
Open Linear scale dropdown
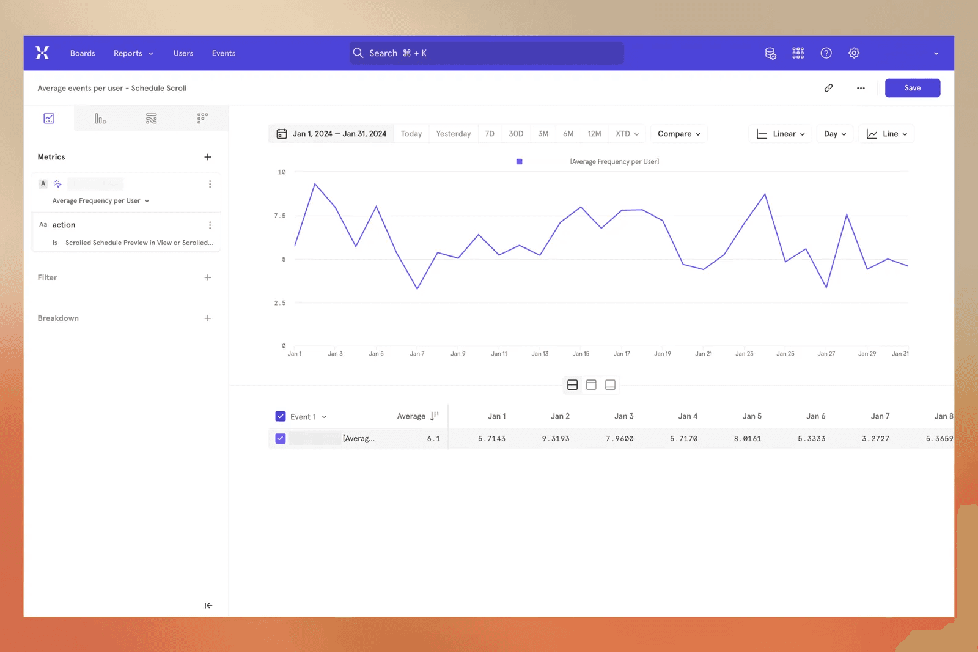pos(781,134)
